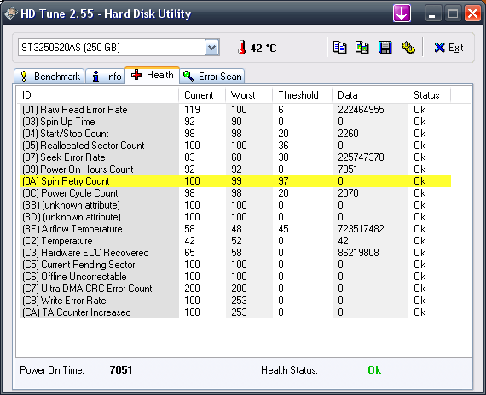This screenshot has height=395, width=486.
Task: Click the Power On Time value 7051
Action: (x=121, y=370)
